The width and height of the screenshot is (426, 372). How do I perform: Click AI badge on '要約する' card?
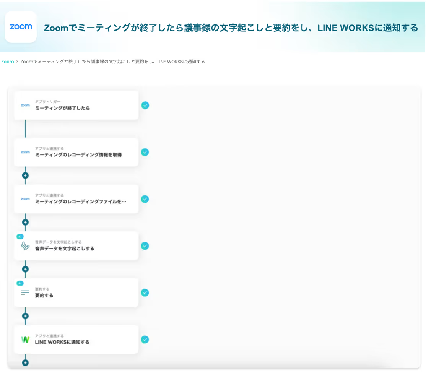coord(20,283)
